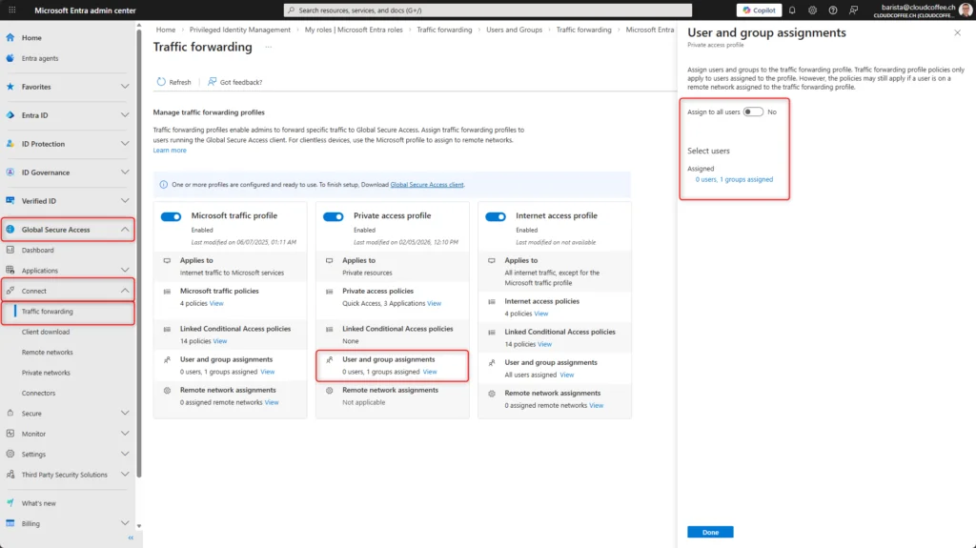Click the Home icon in sidebar
Screen dimensions: 976x548
point(10,37)
